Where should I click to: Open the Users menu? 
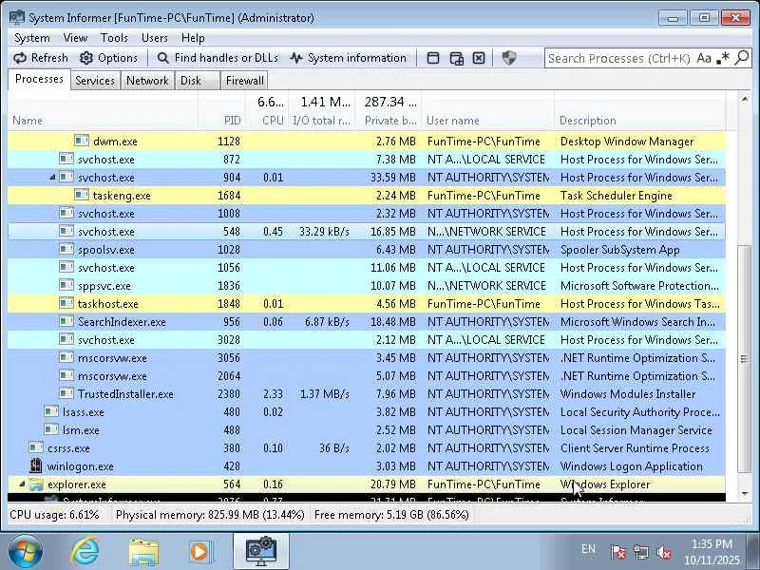click(x=155, y=38)
